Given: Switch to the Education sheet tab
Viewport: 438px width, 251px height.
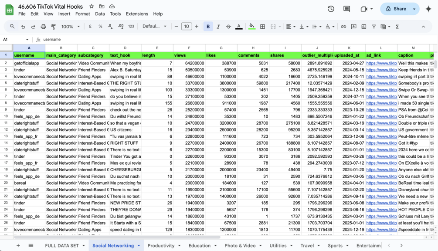Looking at the screenshot, I should [x=200, y=246].
